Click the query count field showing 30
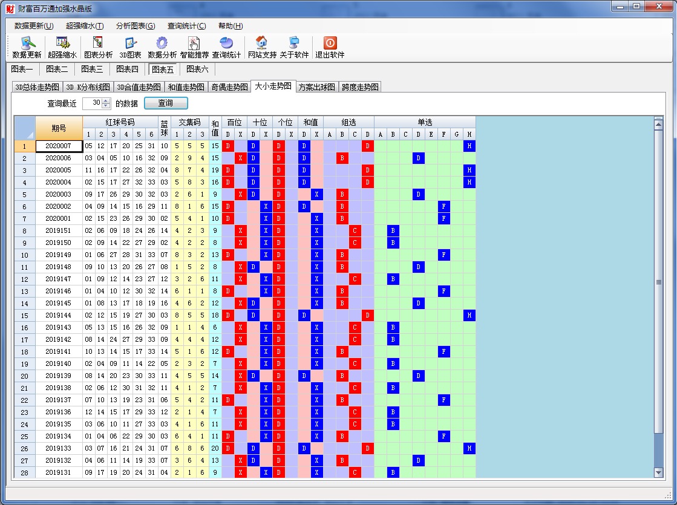The image size is (677, 505). (92, 103)
